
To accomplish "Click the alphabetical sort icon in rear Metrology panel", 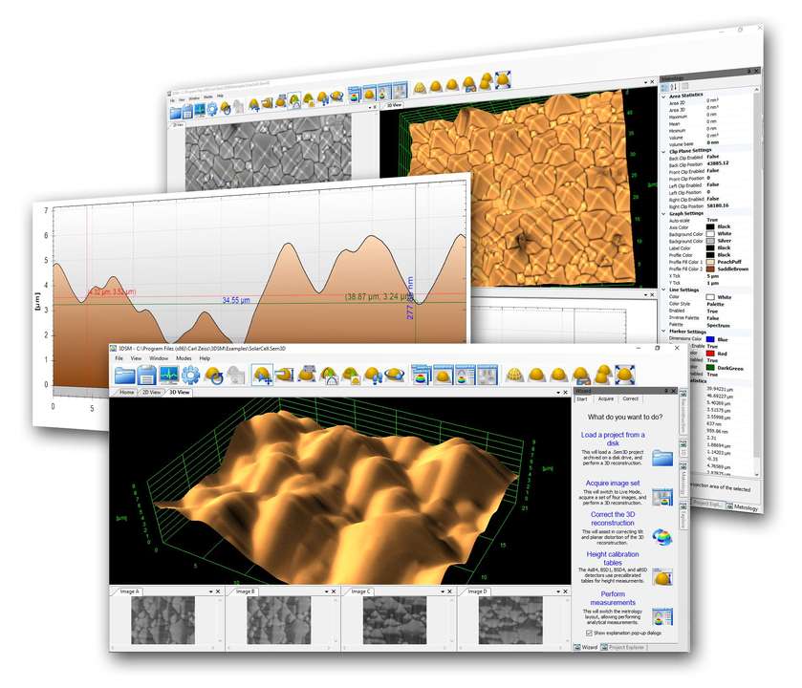I will 674,87.
